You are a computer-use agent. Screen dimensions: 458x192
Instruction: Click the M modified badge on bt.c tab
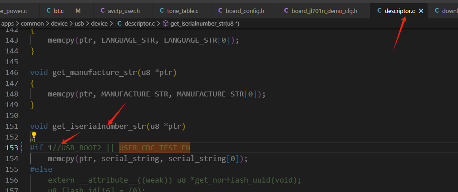[x=78, y=11]
